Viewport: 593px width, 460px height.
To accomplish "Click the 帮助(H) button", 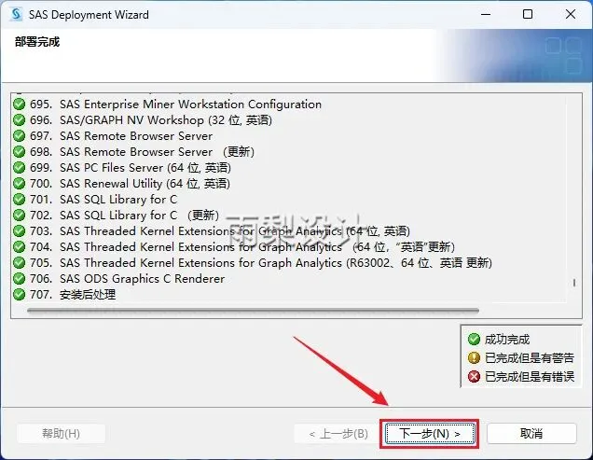I will [61, 434].
